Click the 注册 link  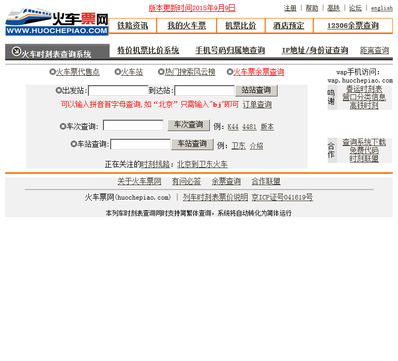coord(290,8)
